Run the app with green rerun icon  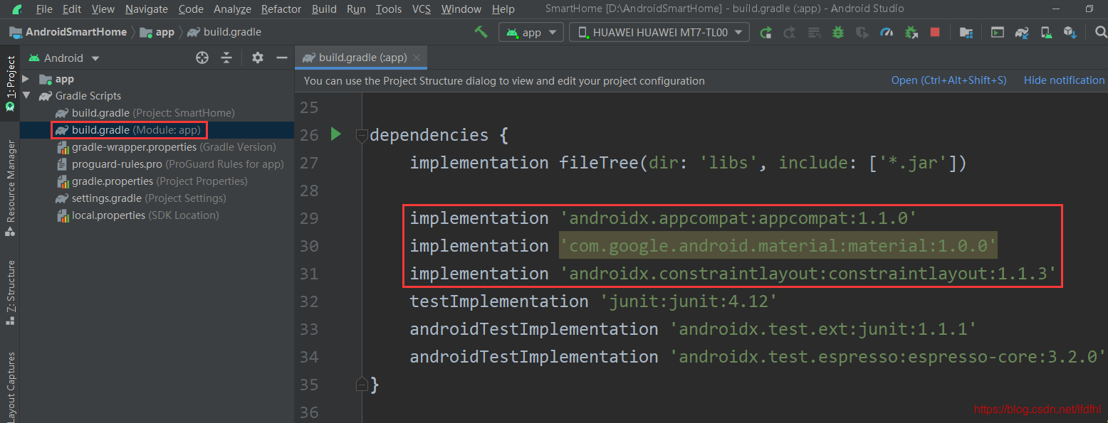pos(765,32)
